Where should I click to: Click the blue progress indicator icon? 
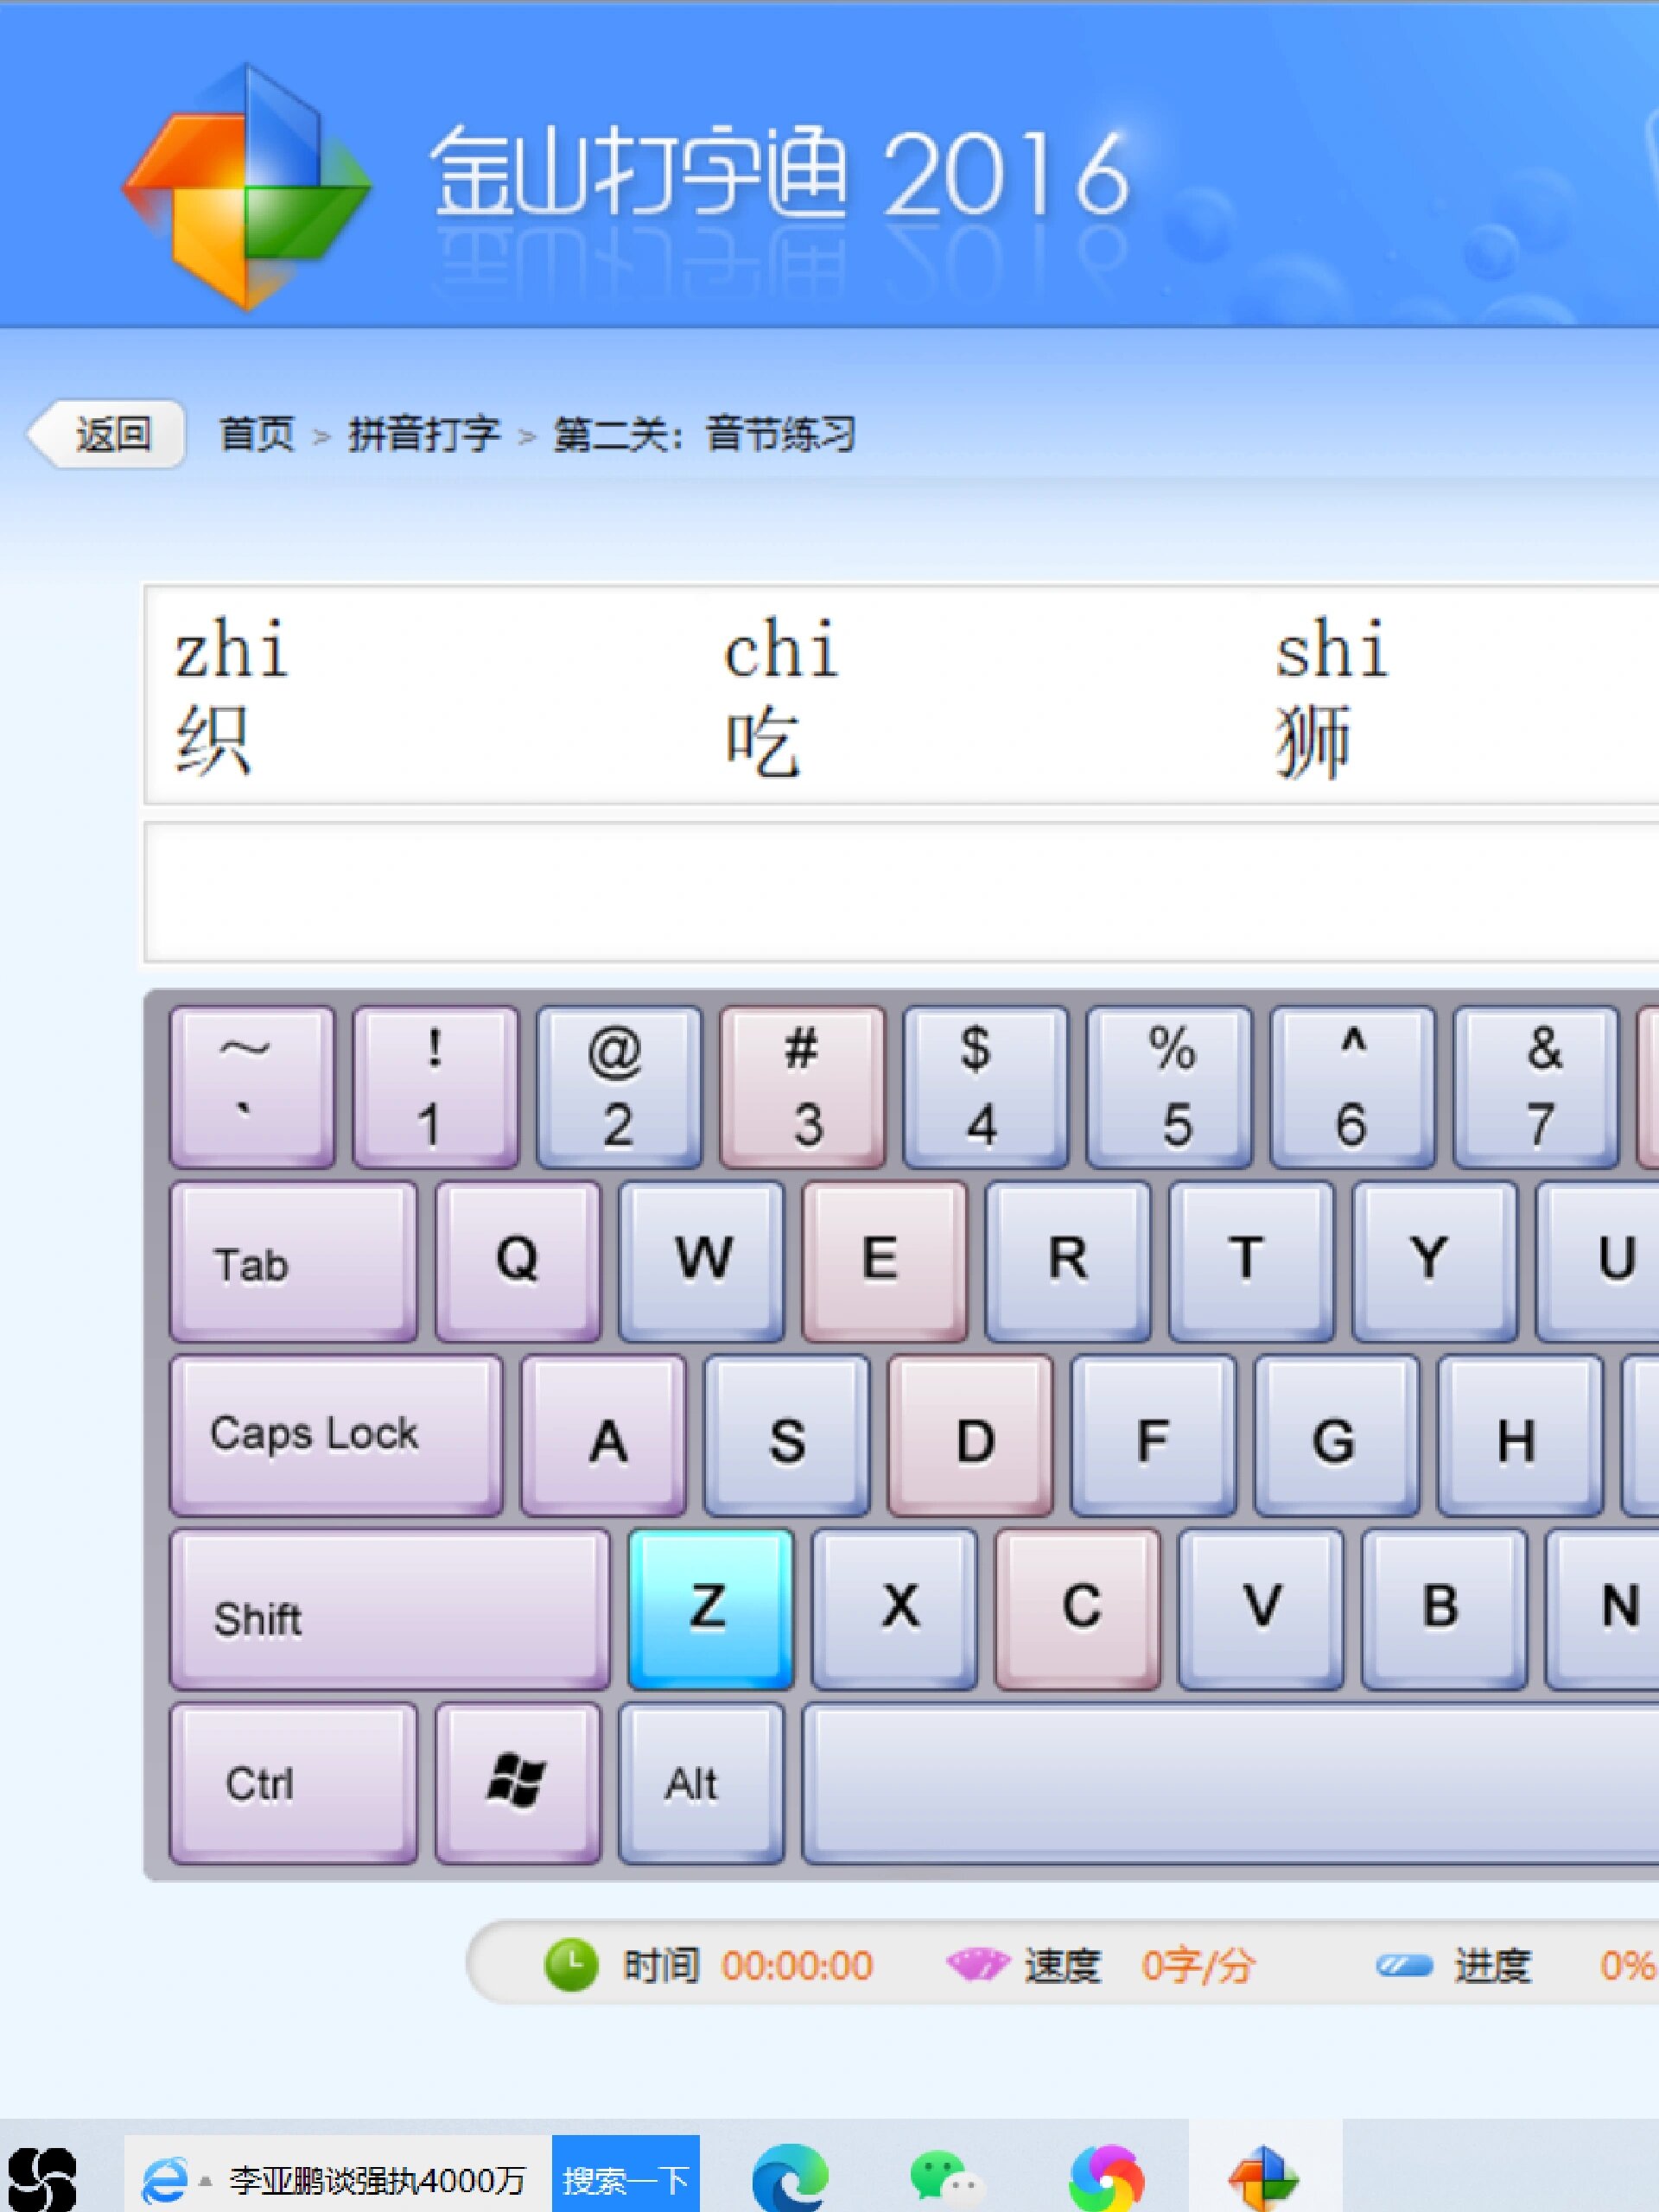1404,1966
